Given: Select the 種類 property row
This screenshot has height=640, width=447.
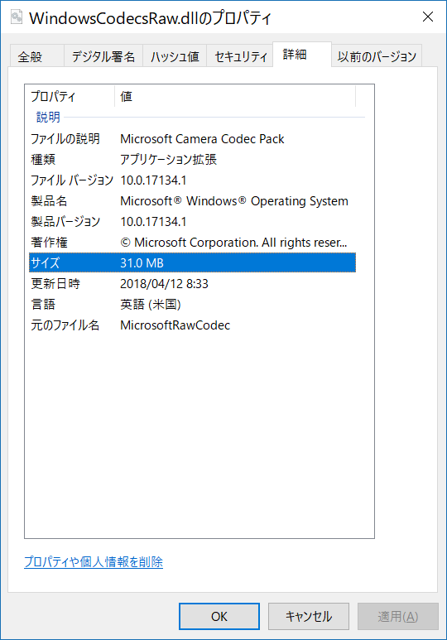Looking at the screenshot, I should click(x=192, y=160).
